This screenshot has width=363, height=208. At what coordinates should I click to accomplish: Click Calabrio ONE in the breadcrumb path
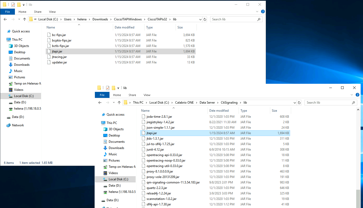click(184, 103)
